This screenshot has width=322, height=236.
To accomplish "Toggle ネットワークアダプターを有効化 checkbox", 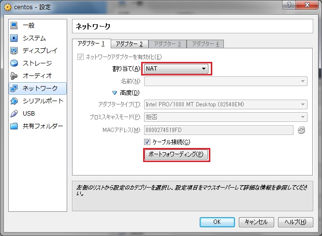I will point(80,57).
